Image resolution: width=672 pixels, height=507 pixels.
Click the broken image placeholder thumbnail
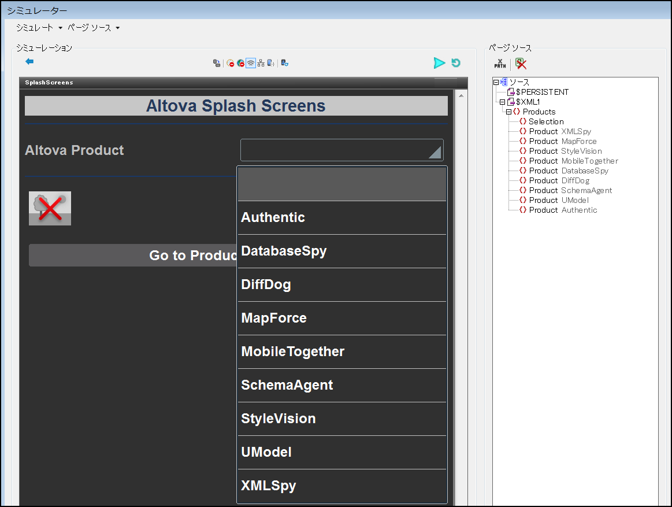(50, 209)
